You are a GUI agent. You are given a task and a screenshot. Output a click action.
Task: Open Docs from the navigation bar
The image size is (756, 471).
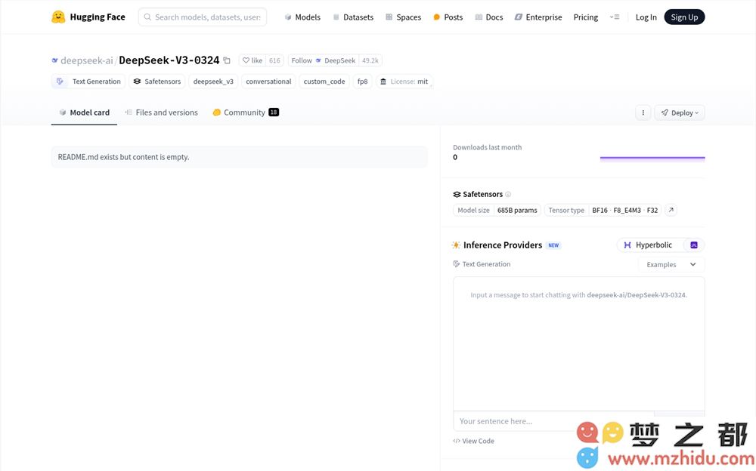[489, 17]
